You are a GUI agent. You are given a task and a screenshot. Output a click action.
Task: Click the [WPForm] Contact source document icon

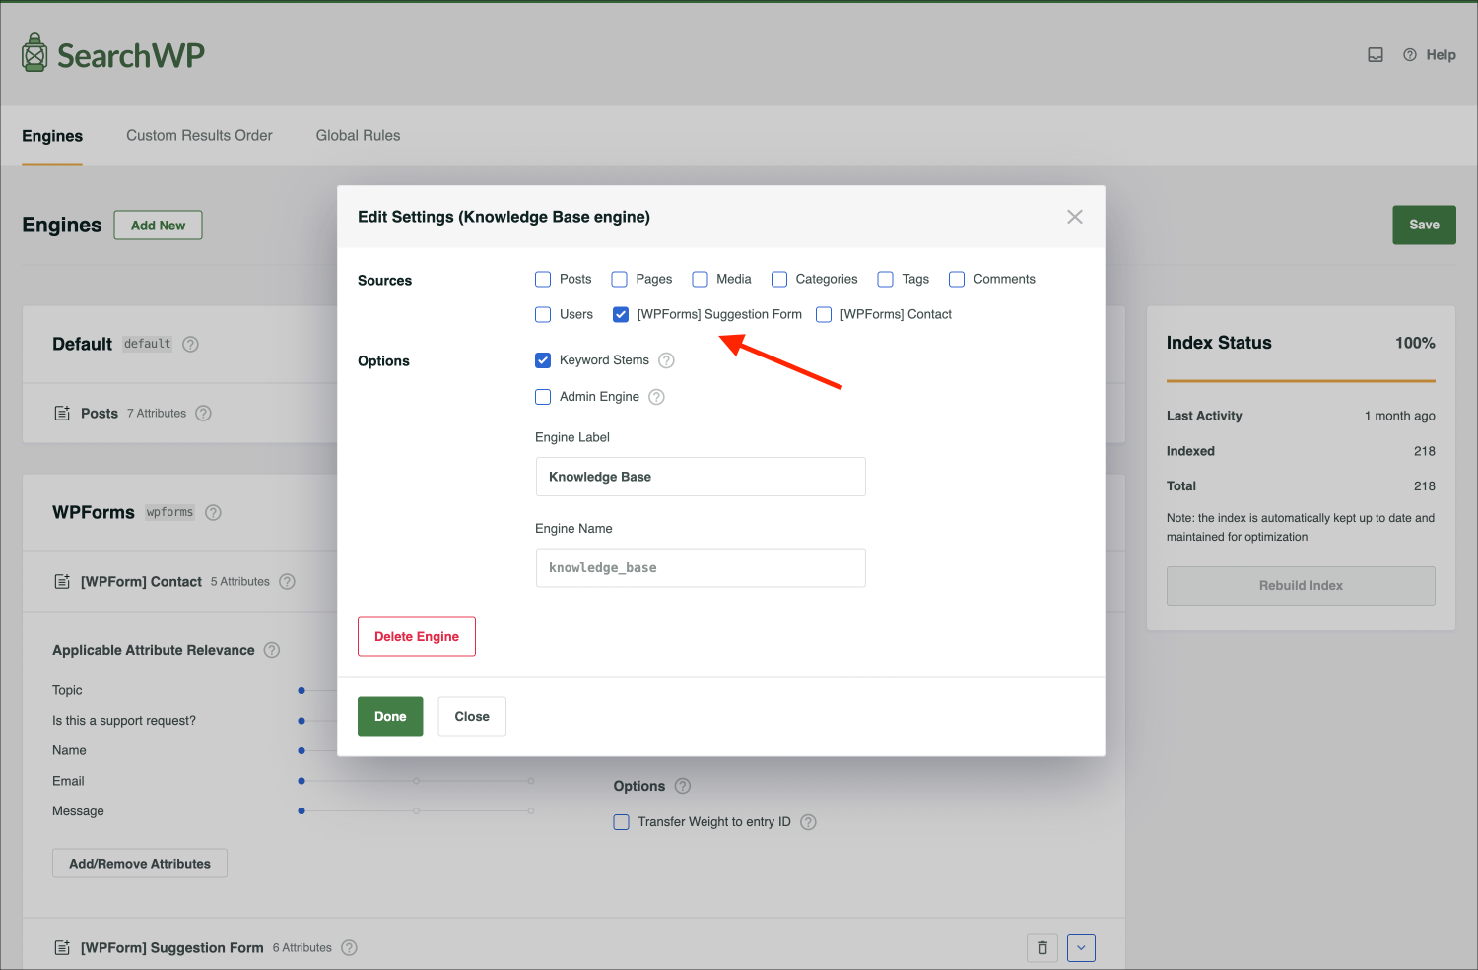tap(62, 581)
